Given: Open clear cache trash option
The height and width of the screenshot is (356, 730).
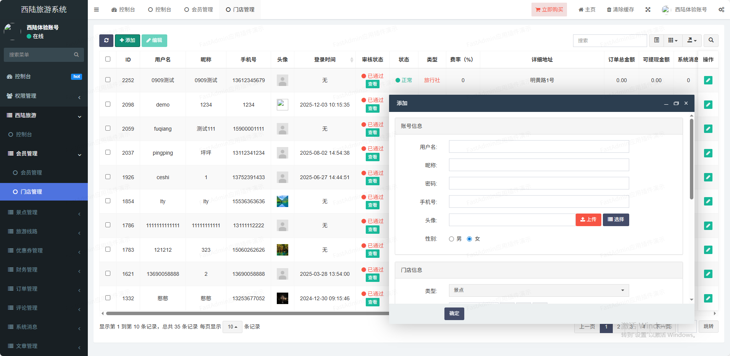Looking at the screenshot, I should click(x=620, y=10).
